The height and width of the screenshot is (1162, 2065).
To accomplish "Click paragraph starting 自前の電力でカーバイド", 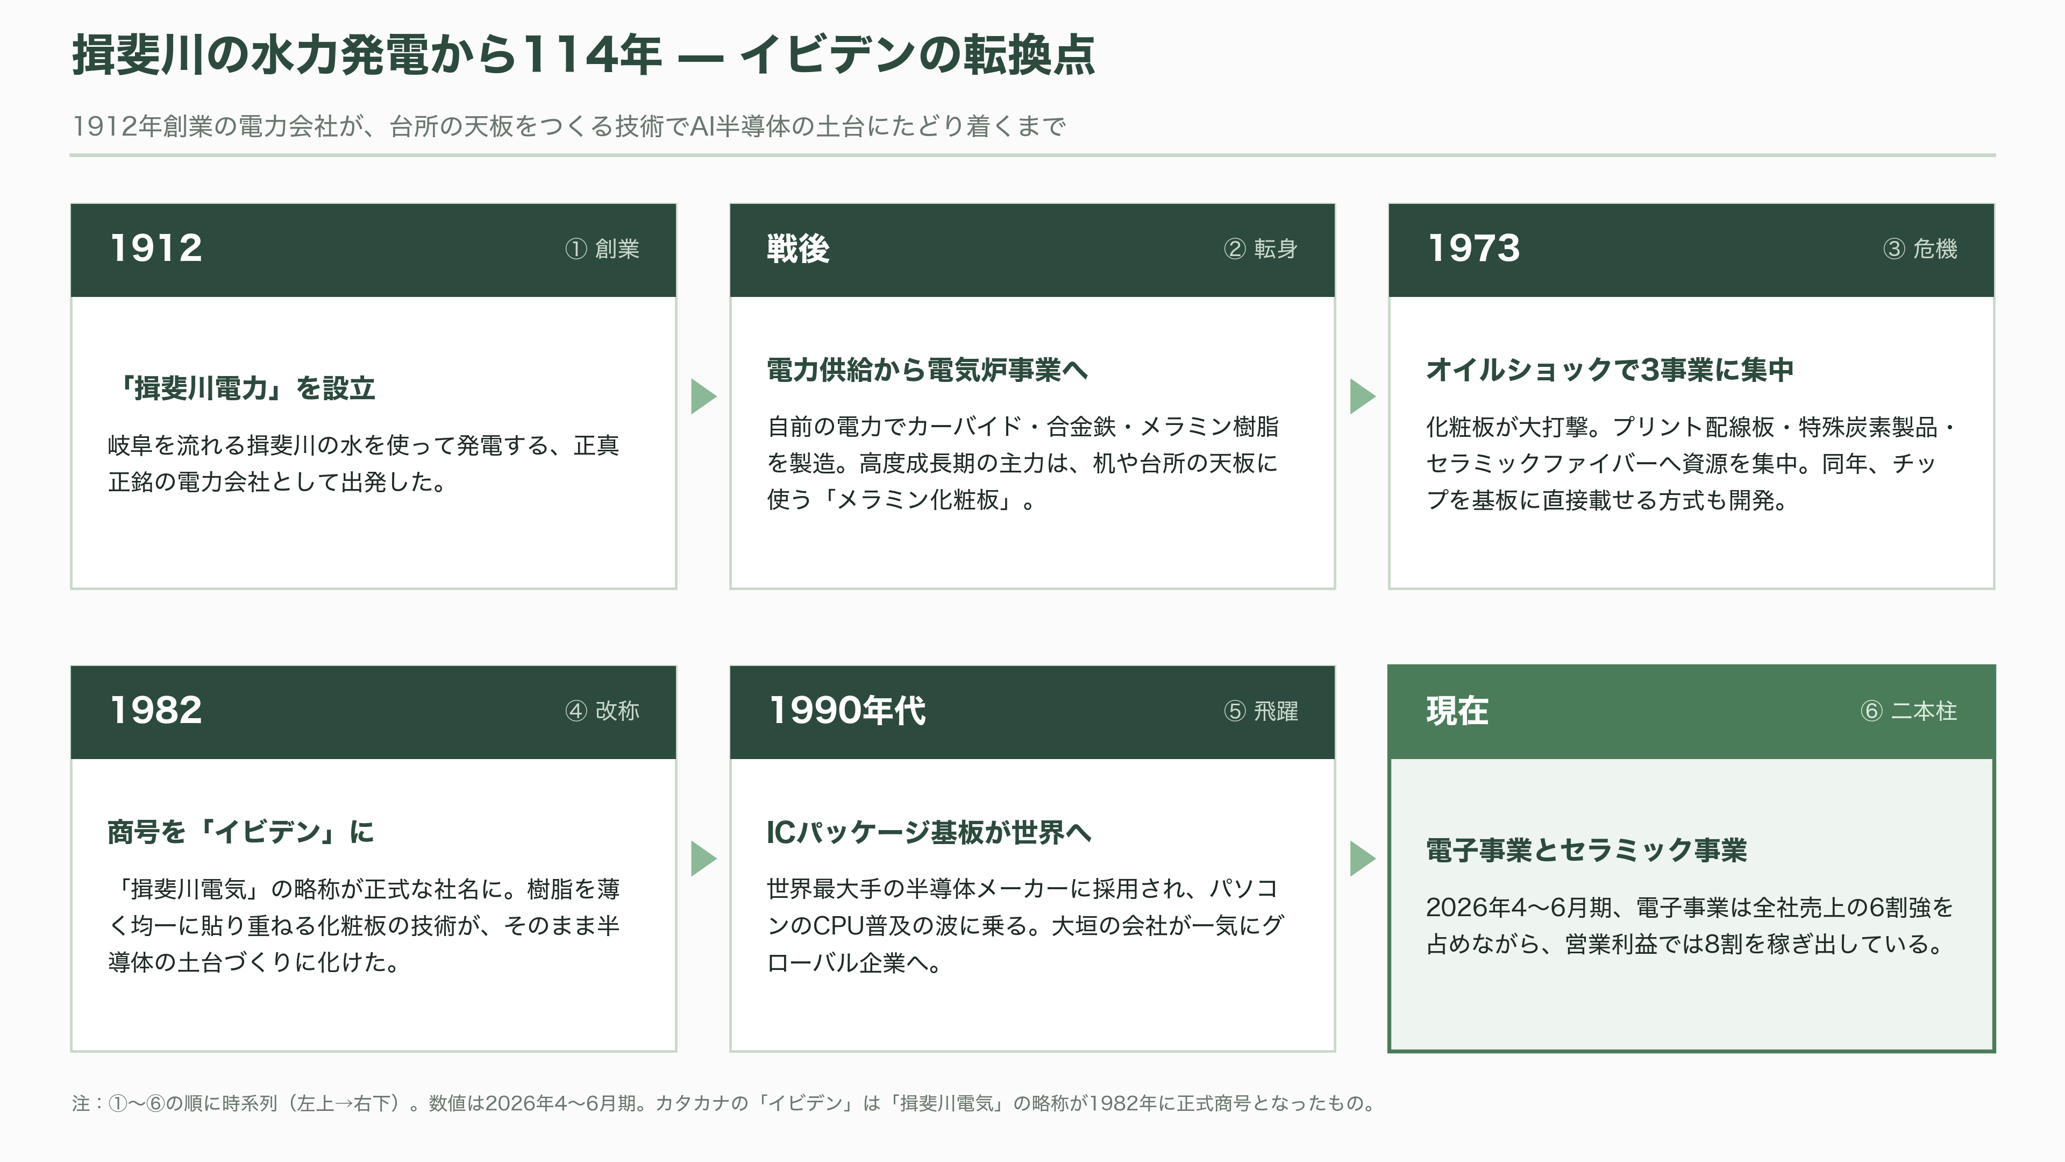I will tap(1023, 464).
